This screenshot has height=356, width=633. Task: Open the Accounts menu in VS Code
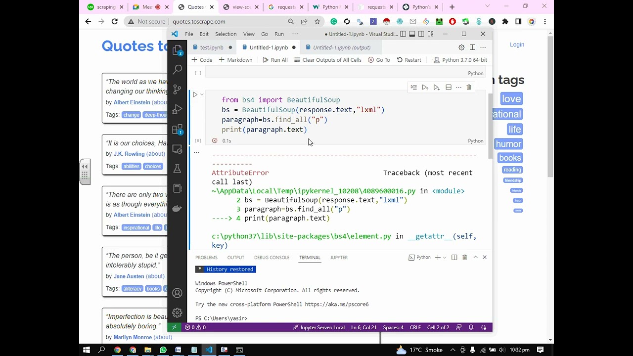[x=178, y=293]
